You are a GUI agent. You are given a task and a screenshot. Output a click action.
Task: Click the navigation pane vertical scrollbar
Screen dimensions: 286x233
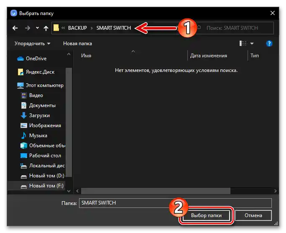[x=69, y=122]
